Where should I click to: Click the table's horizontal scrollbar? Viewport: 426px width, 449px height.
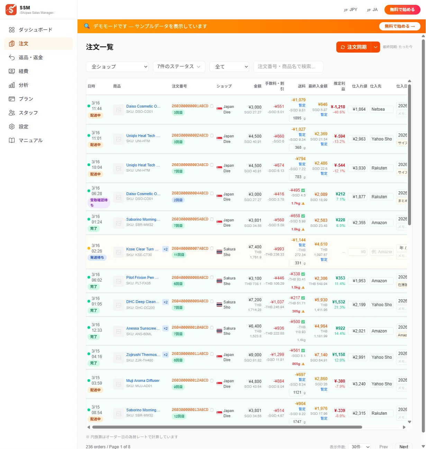pyautogui.click(x=226, y=427)
